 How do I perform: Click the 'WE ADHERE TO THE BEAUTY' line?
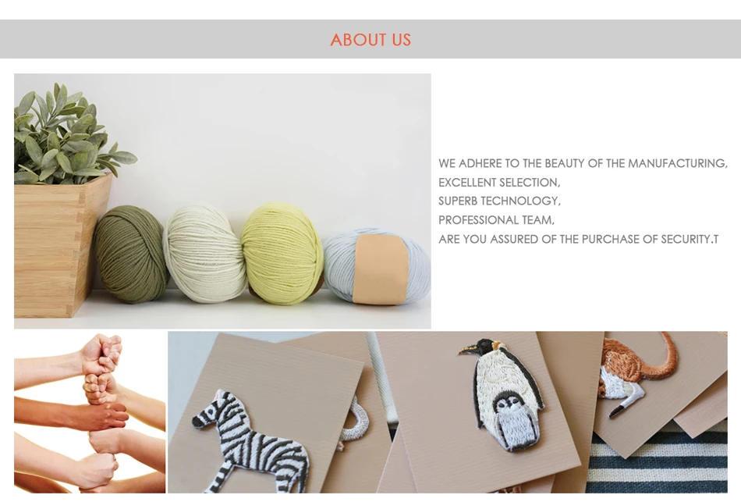tap(583, 163)
